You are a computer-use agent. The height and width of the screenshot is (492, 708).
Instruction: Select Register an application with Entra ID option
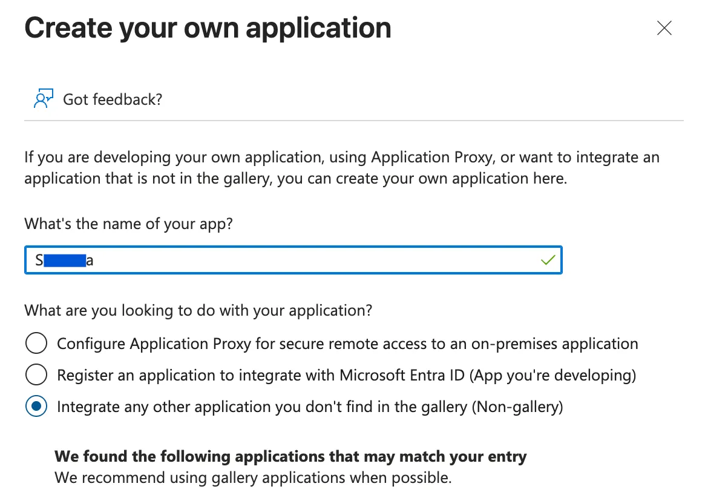click(36, 375)
